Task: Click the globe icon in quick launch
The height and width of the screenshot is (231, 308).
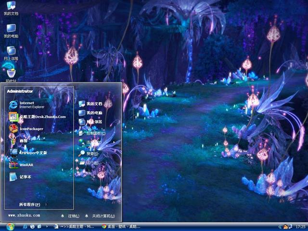Action: coord(32,227)
